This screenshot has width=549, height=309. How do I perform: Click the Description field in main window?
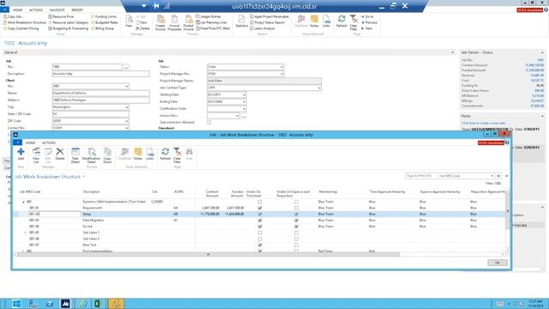click(101, 74)
